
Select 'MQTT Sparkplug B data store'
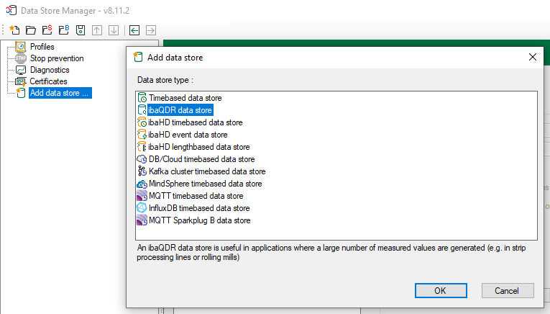click(200, 220)
